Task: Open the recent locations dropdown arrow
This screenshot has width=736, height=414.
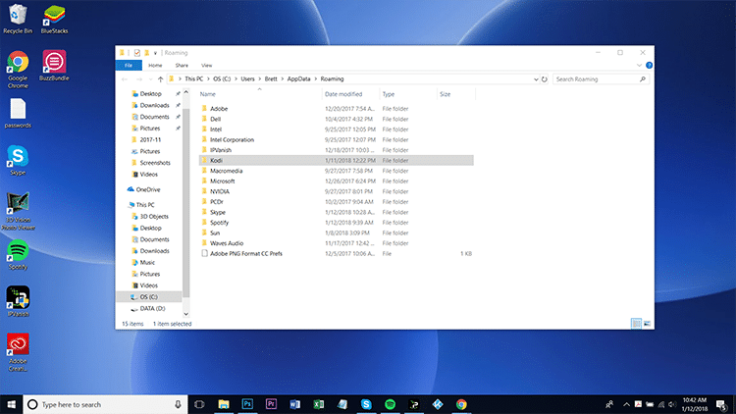Action: pyautogui.click(x=150, y=79)
